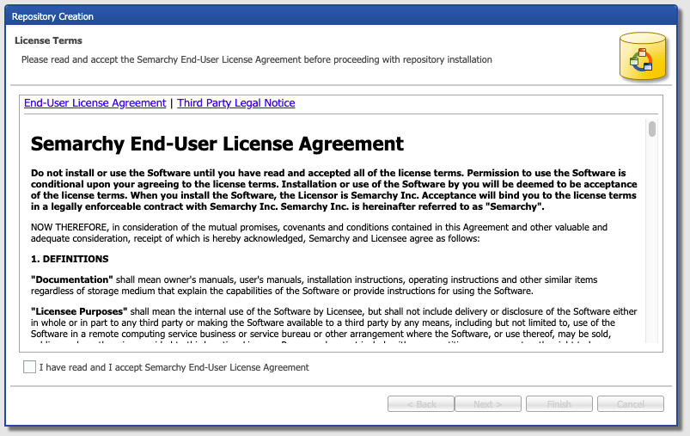Click the NOW THEREFORE paragraph
690x436 pixels.
click(318, 233)
